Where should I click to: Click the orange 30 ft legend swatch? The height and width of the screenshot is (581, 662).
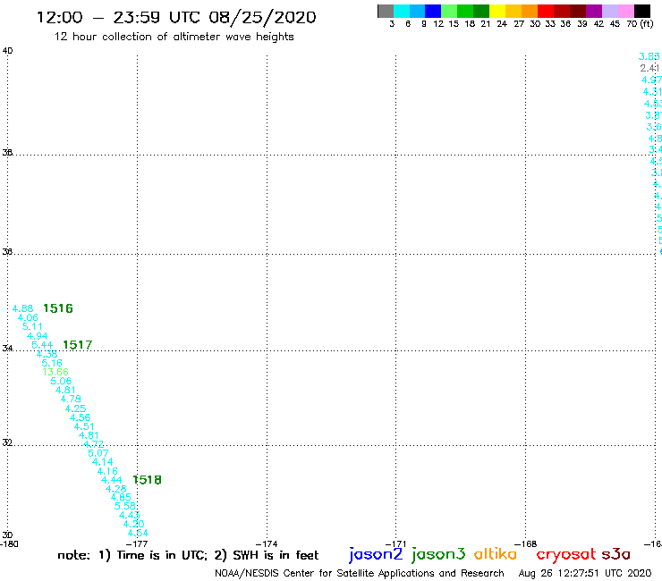(530, 11)
